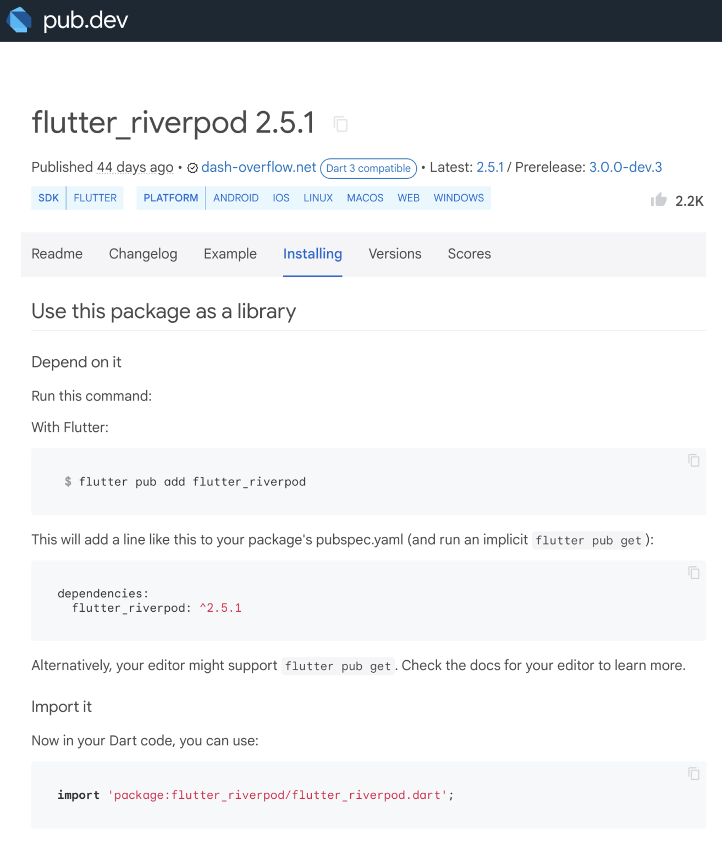This screenshot has width=722, height=845.
Task: Click the verified publisher check icon
Action: pyautogui.click(x=192, y=168)
